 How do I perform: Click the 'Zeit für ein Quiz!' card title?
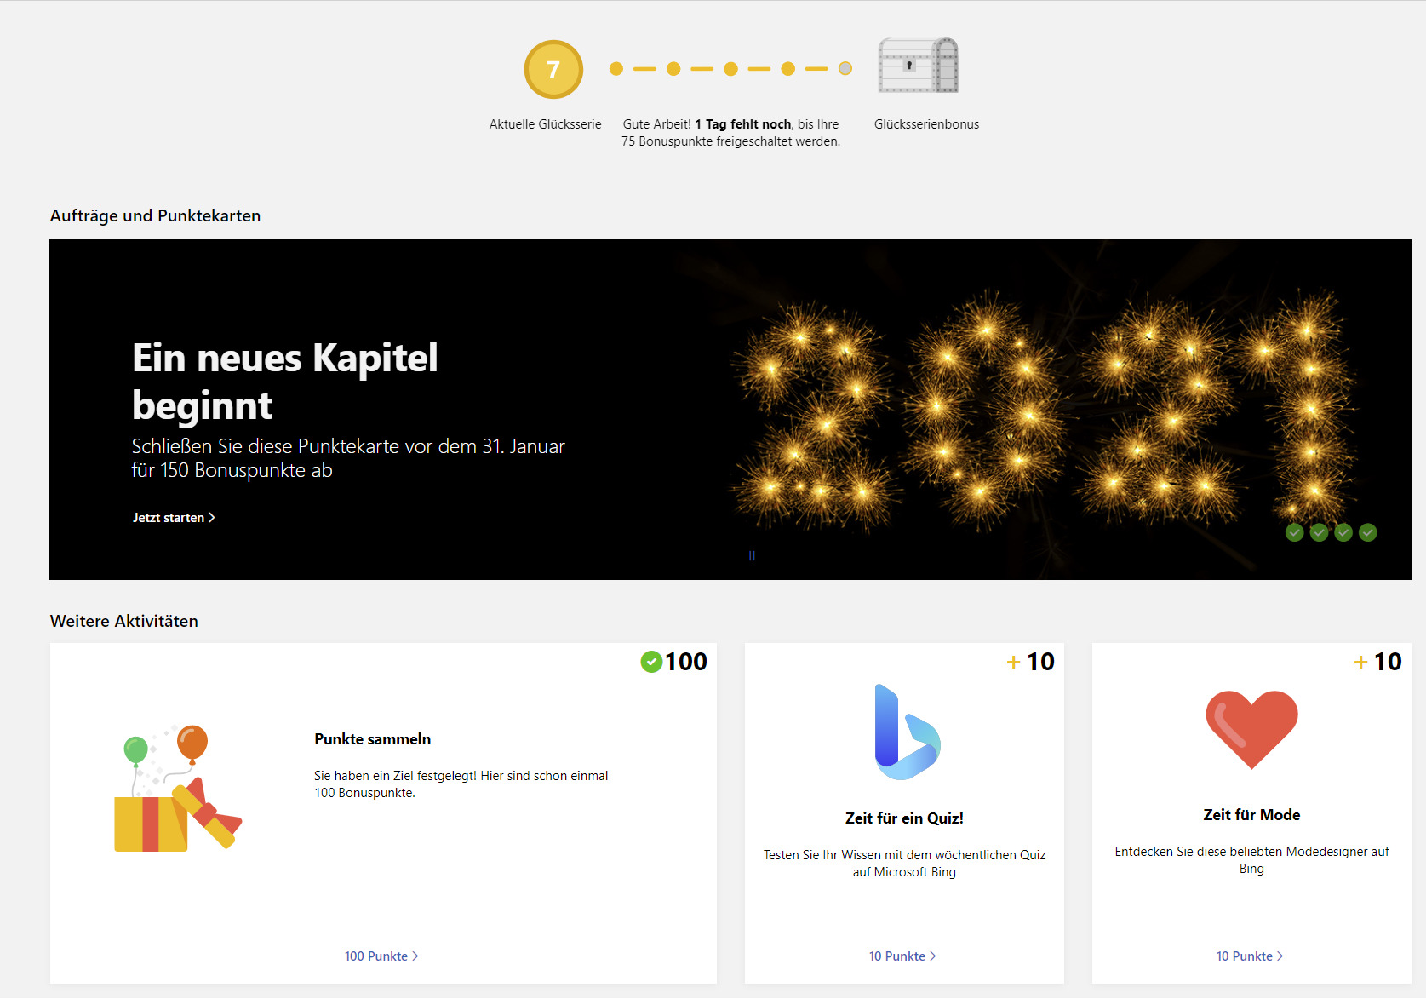tap(904, 818)
